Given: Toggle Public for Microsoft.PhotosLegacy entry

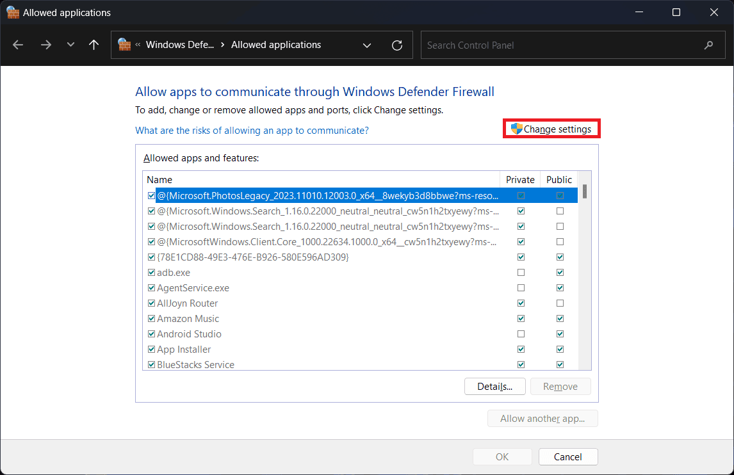Looking at the screenshot, I should point(560,196).
